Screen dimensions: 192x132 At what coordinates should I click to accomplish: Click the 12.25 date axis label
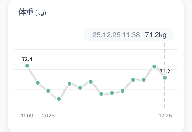click(x=165, y=116)
